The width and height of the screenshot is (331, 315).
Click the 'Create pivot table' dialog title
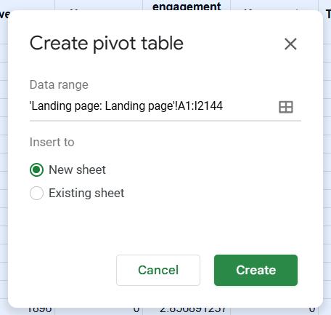tap(107, 44)
